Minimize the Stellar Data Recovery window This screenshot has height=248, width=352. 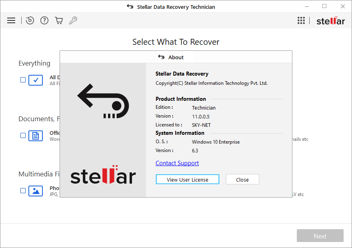coord(307,6)
